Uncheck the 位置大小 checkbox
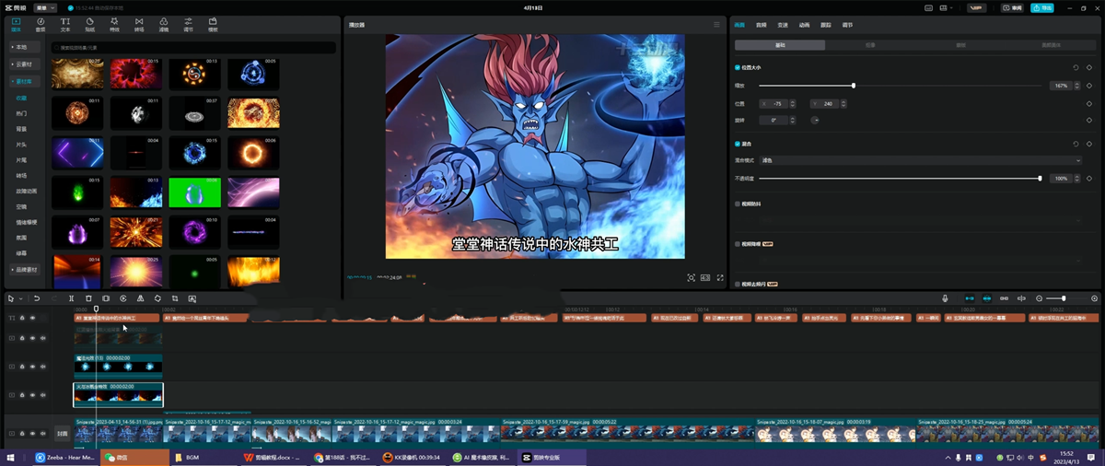 [x=738, y=67]
